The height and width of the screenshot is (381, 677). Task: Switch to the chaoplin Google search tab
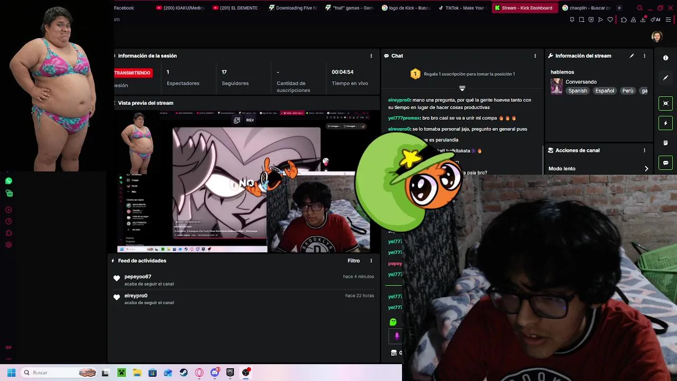(x=586, y=8)
